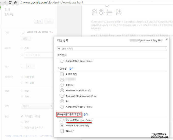Screen dimensions: 173x140
Task: Select the 가로 방향 layout radio button
Action: [22, 82]
